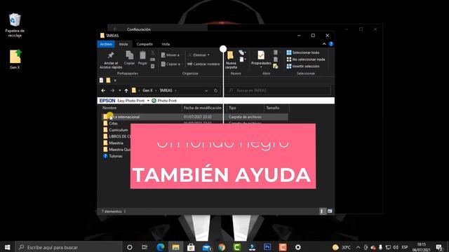Show hidden tray icons chevron
This screenshot has width=449, height=252.
pos(358,247)
